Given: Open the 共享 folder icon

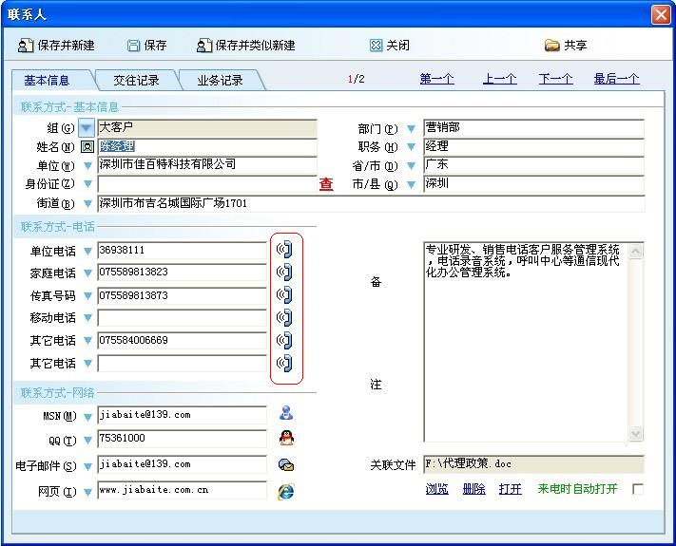Looking at the screenshot, I should (551, 46).
